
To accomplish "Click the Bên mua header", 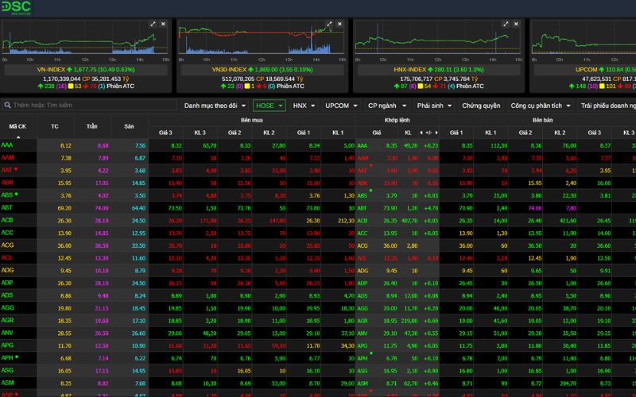I will point(251,120).
